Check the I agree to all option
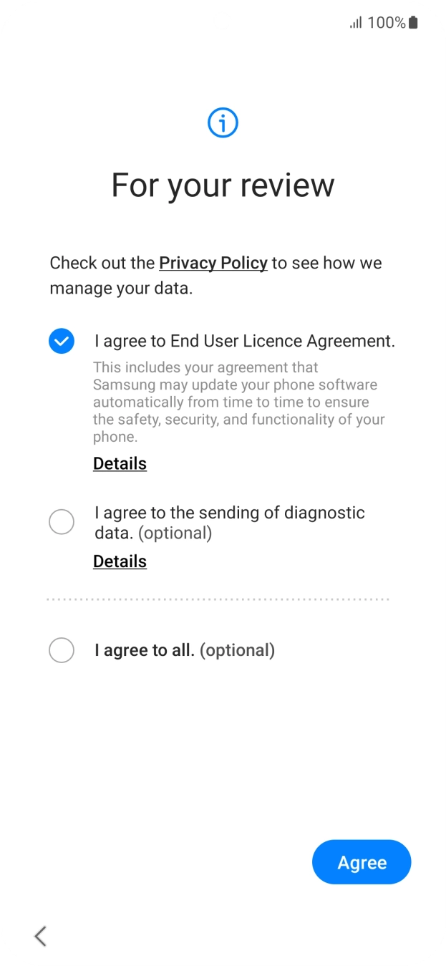This screenshot has width=446, height=966. pos(62,650)
